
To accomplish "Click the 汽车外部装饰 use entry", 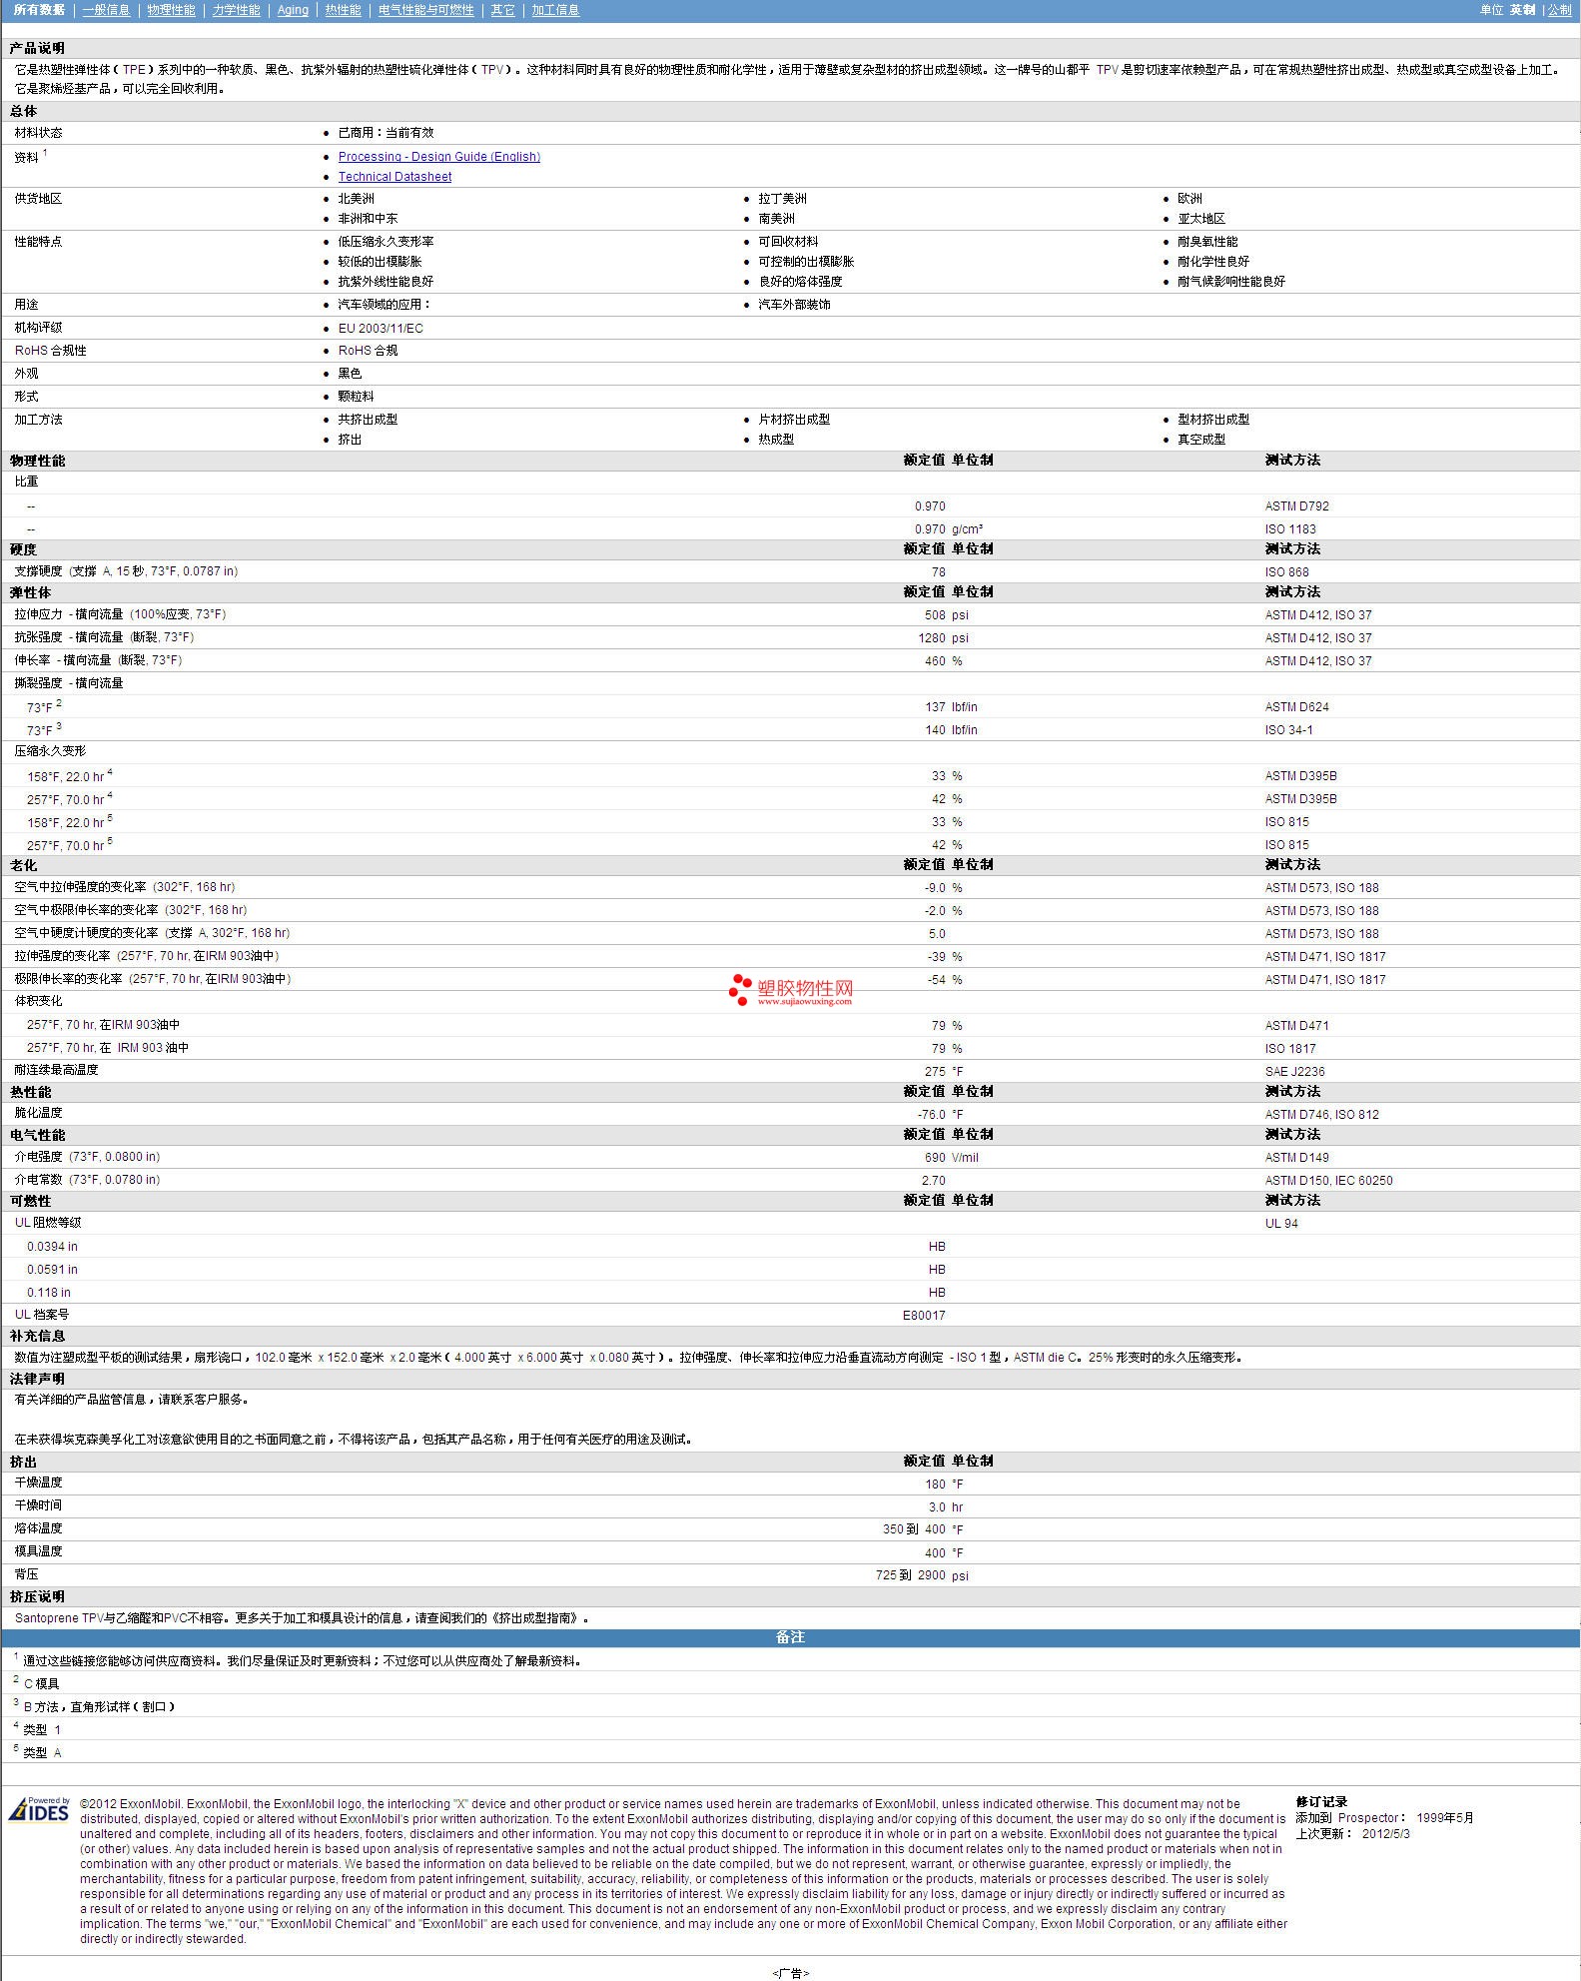I will click(794, 305).
